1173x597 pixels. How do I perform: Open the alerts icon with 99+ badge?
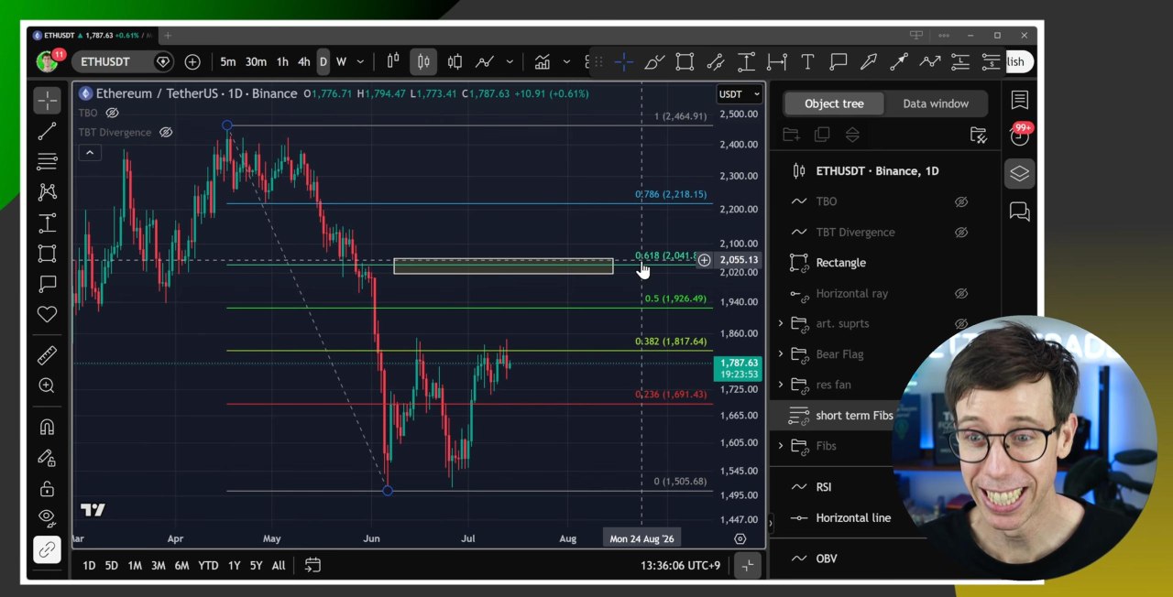[x=1019, y=136]
